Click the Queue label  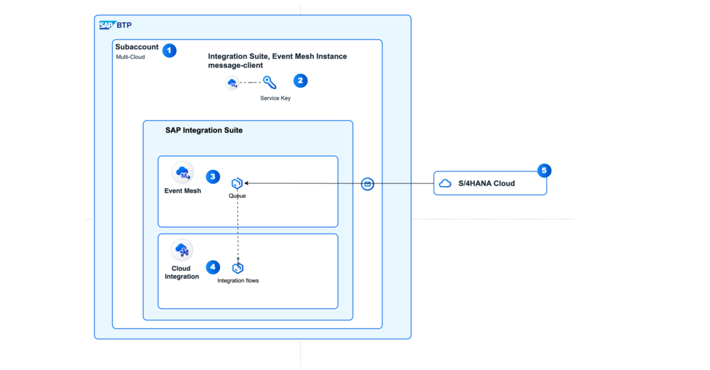tap(237, 196)
